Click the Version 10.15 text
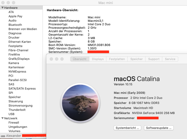This screenshot has height=139, width=187. [123, 84]
